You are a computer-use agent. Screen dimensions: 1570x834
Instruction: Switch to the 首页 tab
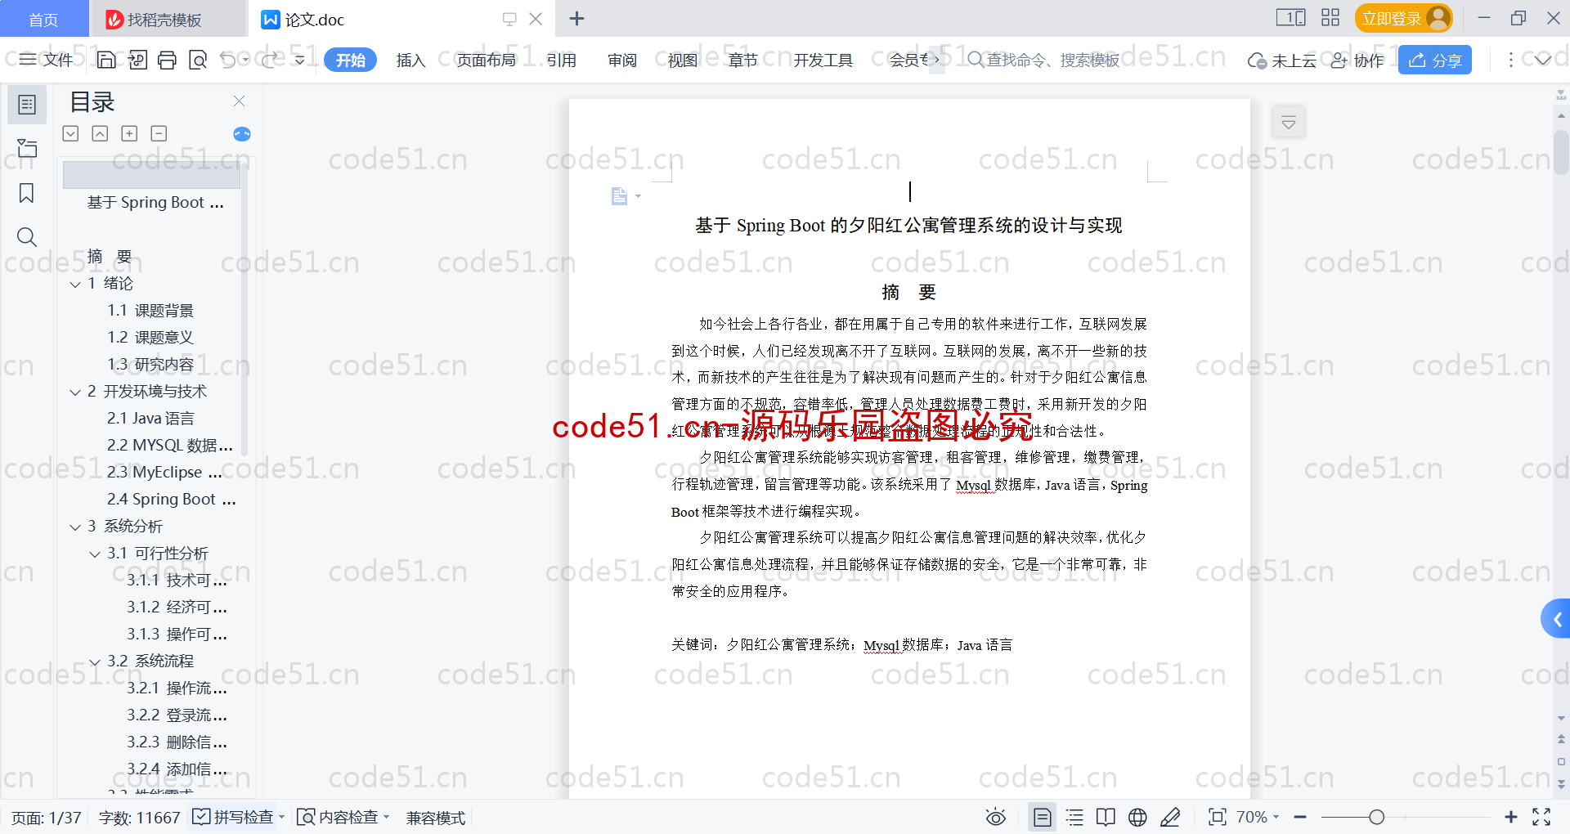pyautogui.click(x=43, y=19)
